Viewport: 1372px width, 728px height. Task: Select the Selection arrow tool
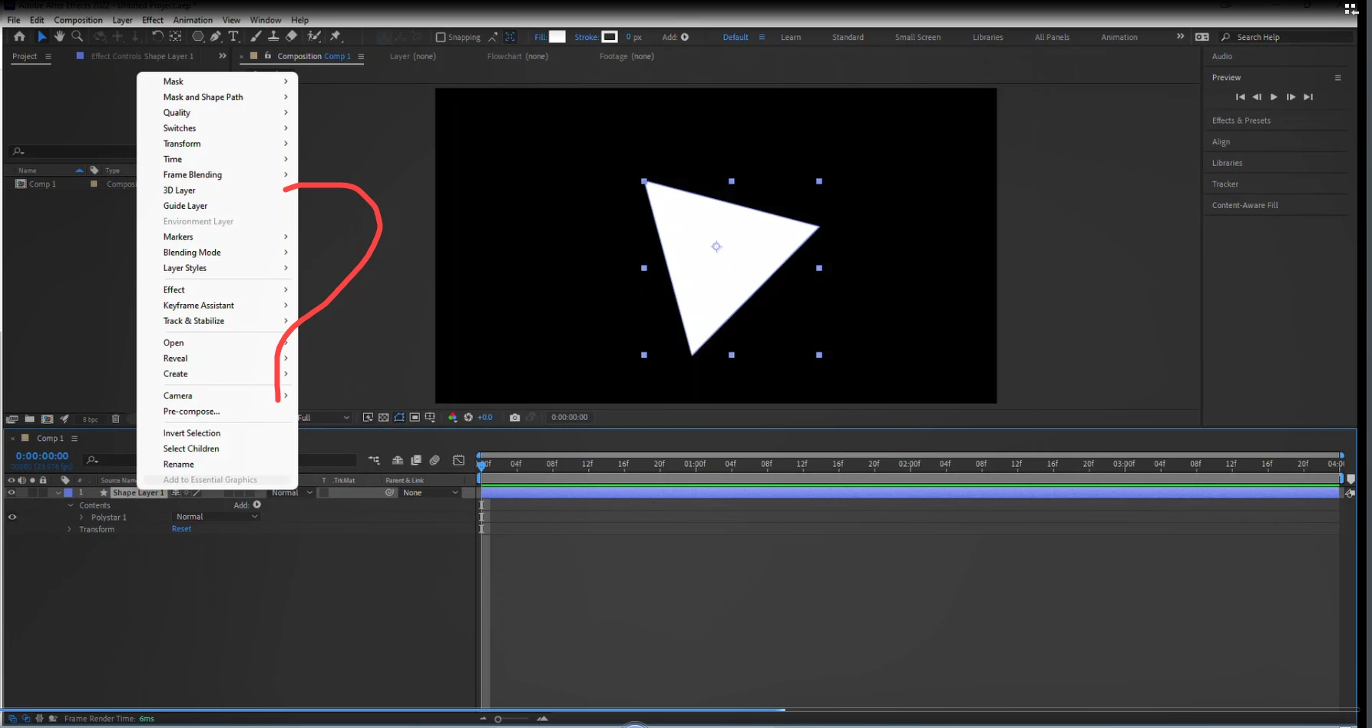[41, 36]
